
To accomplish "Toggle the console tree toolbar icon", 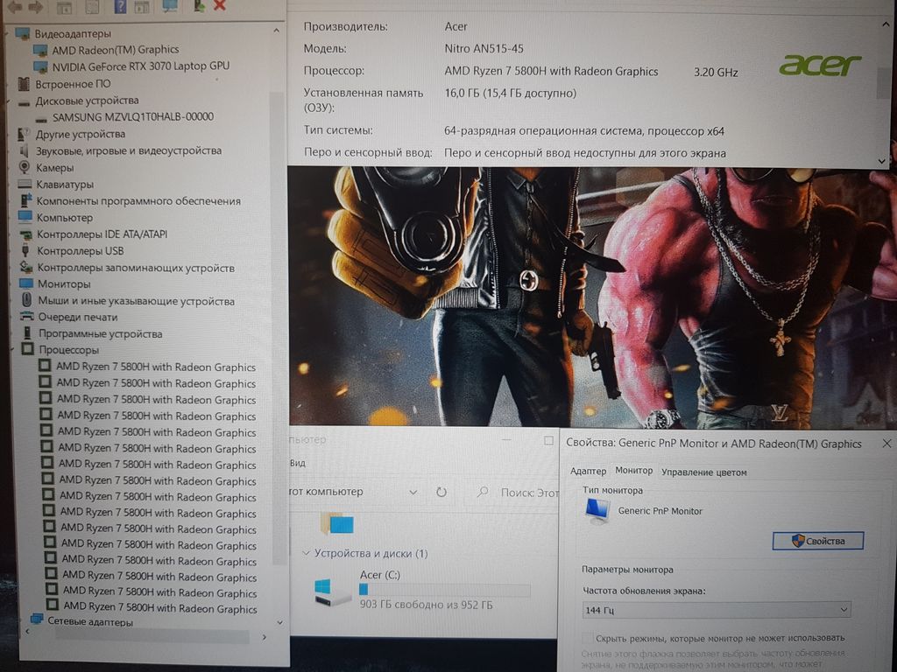I will [64, 6].
